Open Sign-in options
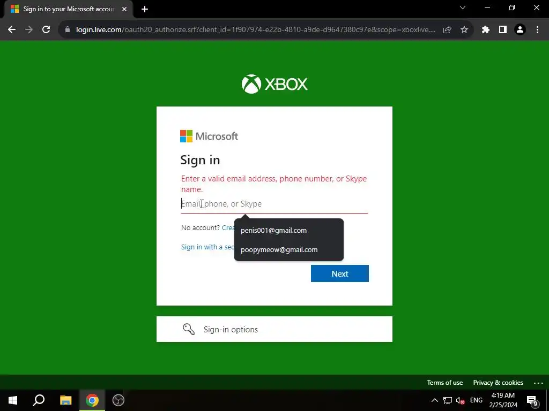The image size is (549, 411). tap(274, 329)
